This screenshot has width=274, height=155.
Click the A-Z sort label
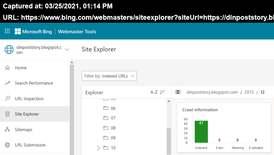[154, 92]
